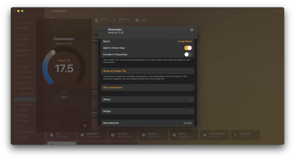The width and height of the screenshot is (295, 159).
Task: Open the Garage room
Action: 21,67
